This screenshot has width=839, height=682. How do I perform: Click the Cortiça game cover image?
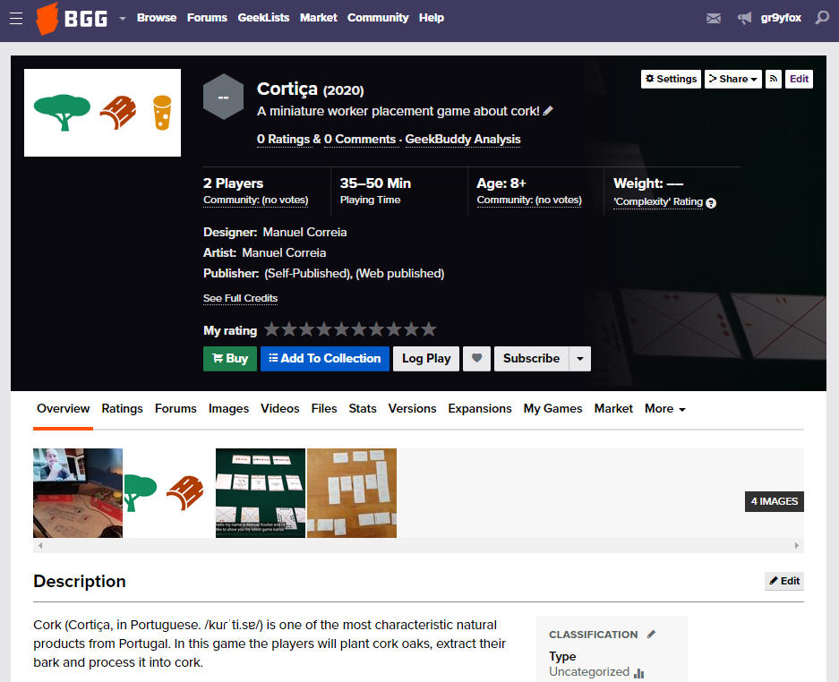pos(102,113)
